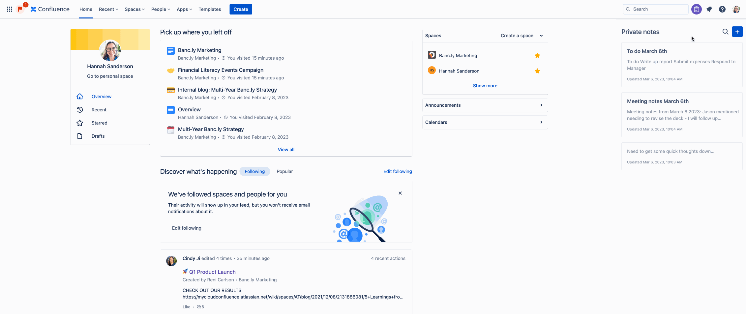This screenshot has width=746, height=314.
Task: Click Banc.ly Marketing page icon in recent list
Action: [x=171, y=50]
